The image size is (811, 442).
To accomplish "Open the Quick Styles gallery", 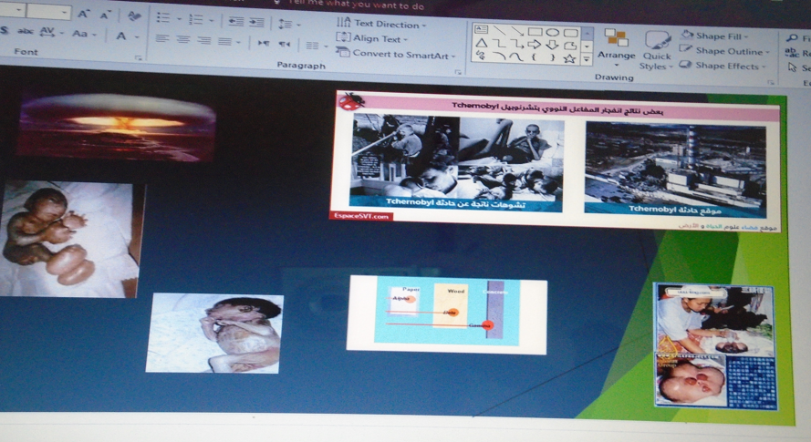I will (x=655, y=49).
